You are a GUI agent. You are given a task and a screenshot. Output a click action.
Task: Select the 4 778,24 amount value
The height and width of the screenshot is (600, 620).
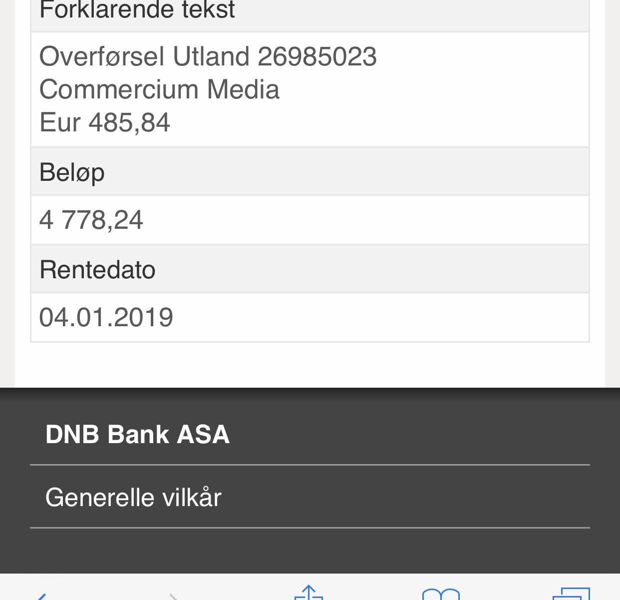pos(91,220)
